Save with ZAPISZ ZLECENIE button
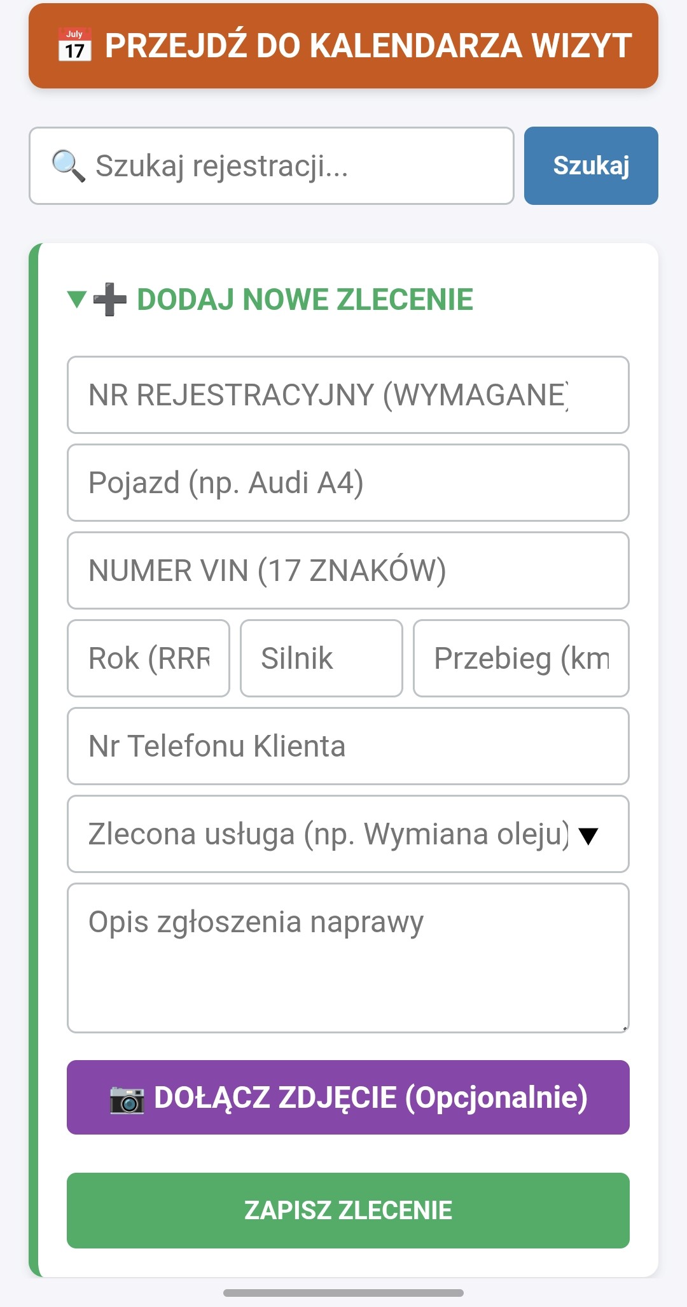 (x=348, y=1210)
